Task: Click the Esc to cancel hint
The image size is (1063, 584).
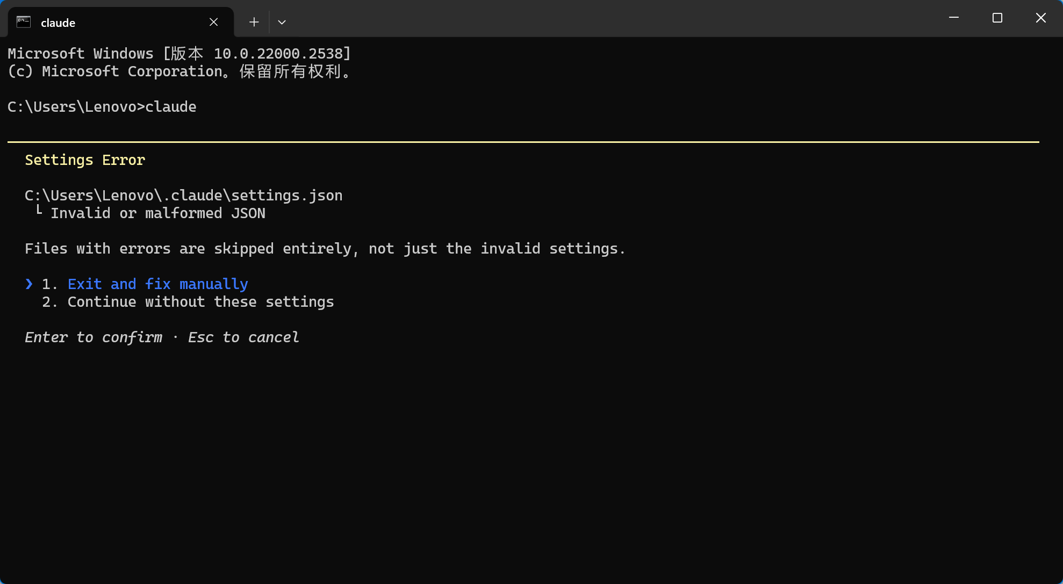Action: point(243,337)
